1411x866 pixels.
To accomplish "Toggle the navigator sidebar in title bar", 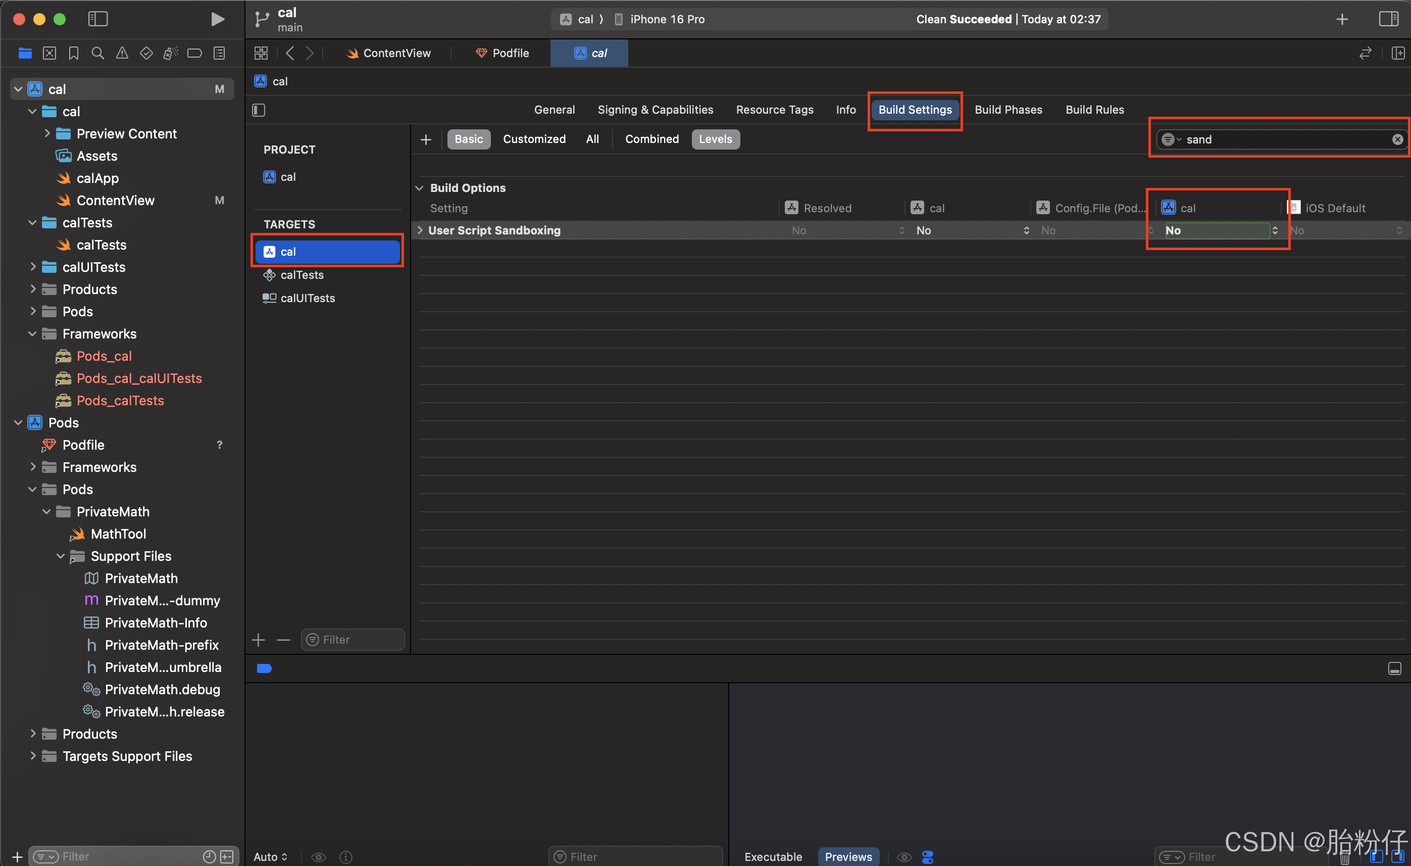I will (x=98, y=19).
